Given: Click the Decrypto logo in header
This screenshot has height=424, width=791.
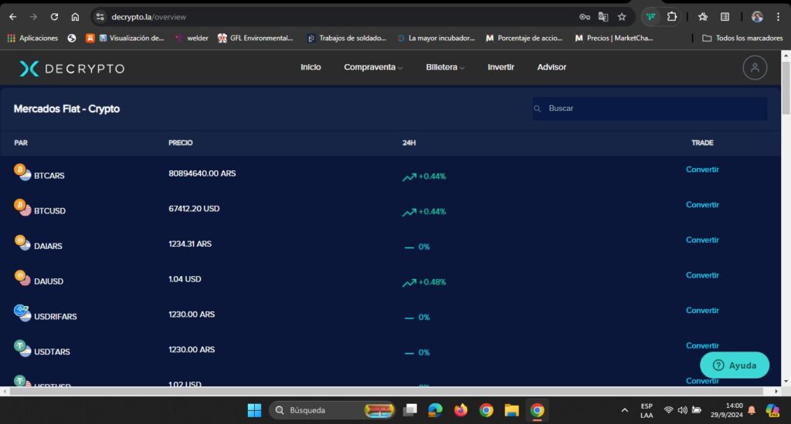Looking at the screenshot, I should click(72, 69).
